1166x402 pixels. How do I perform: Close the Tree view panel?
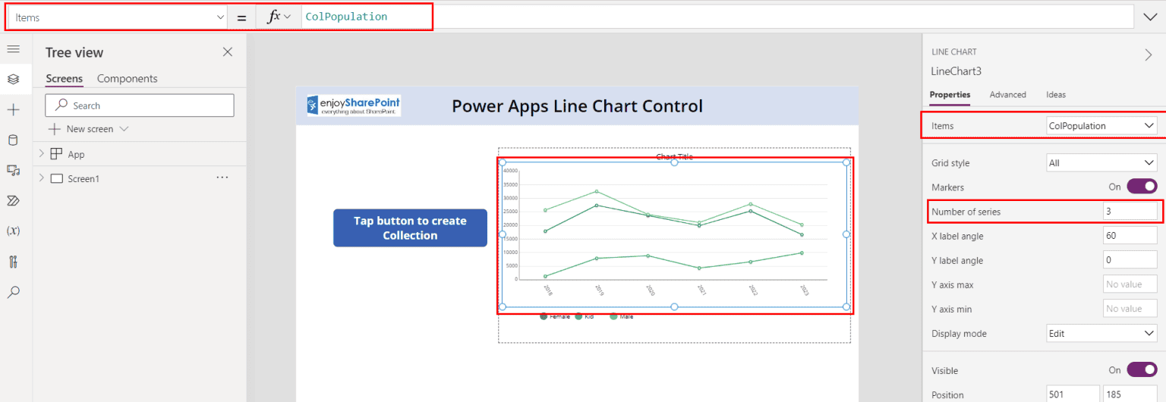click(227, 52)
